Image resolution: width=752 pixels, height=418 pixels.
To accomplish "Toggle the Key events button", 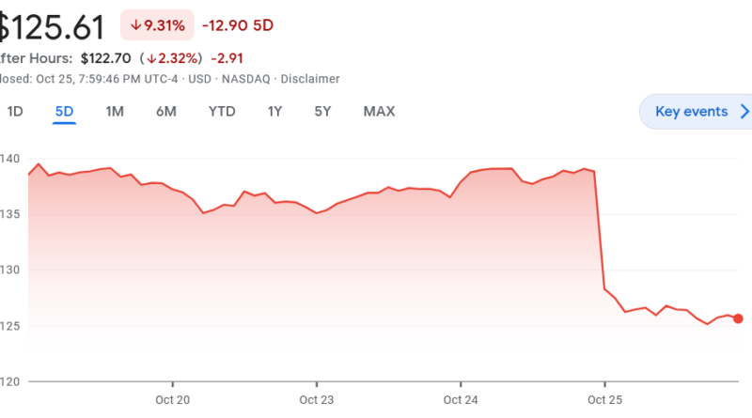I will click(692, 112).
